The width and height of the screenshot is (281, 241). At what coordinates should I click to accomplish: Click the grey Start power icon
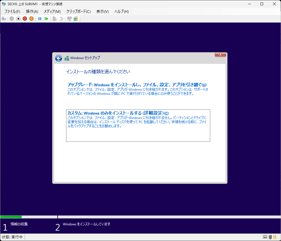point(12,19)
